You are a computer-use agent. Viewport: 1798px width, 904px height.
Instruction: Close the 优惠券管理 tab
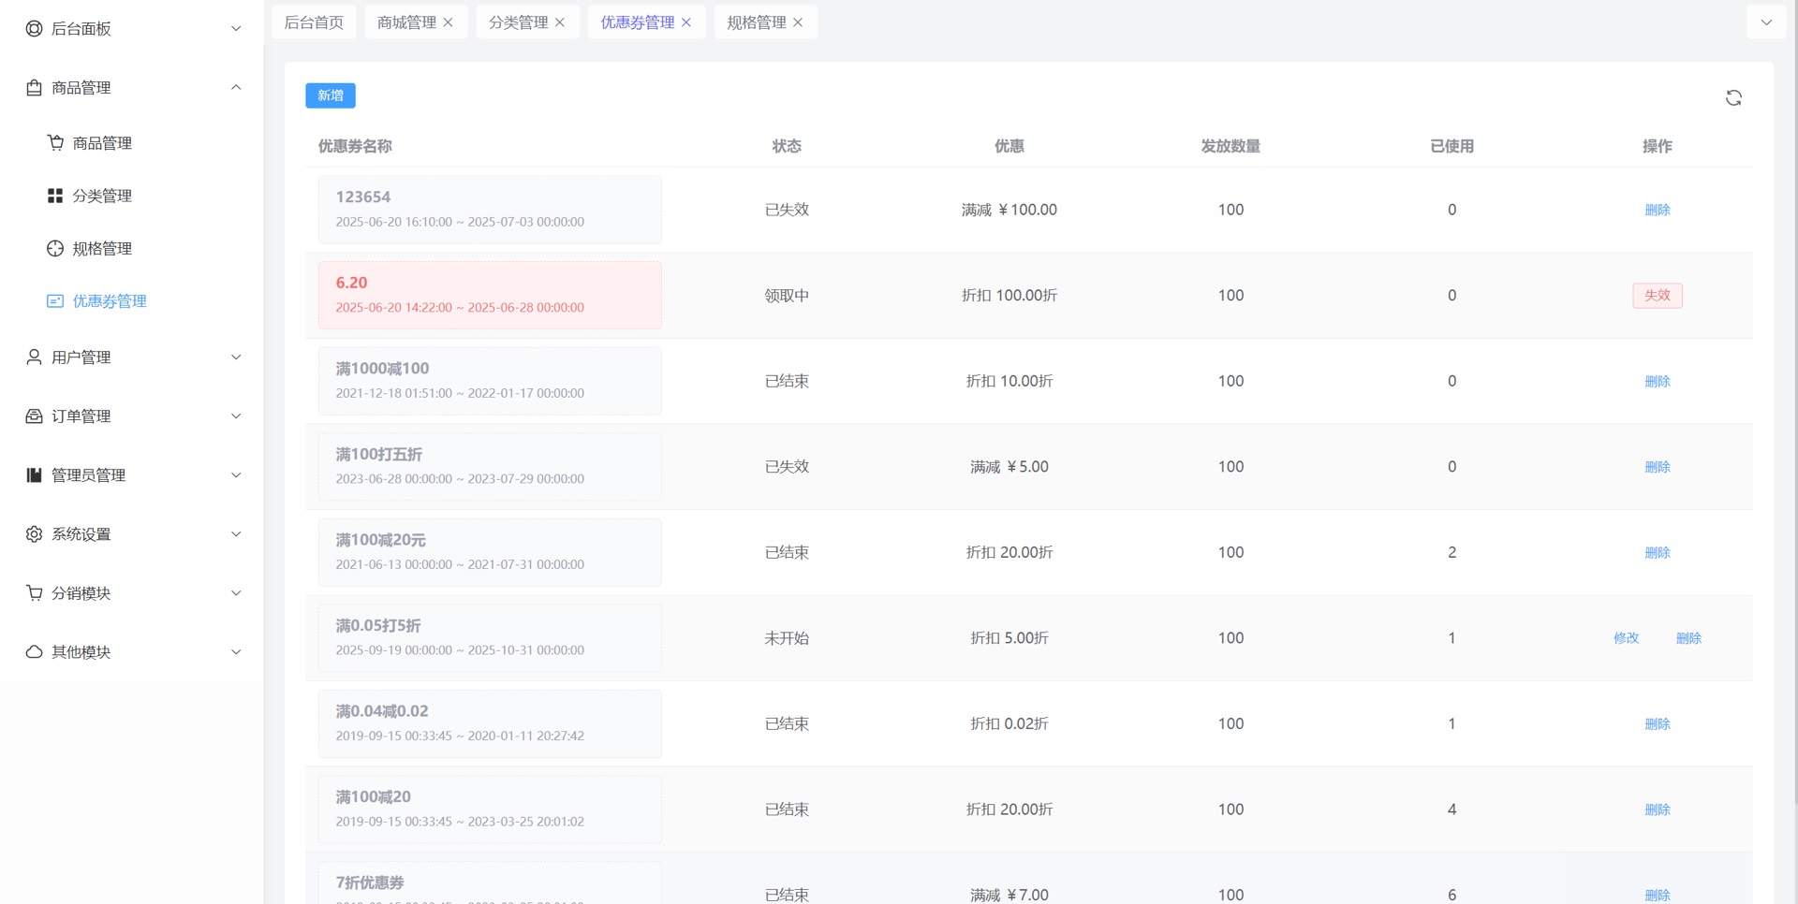686,22
